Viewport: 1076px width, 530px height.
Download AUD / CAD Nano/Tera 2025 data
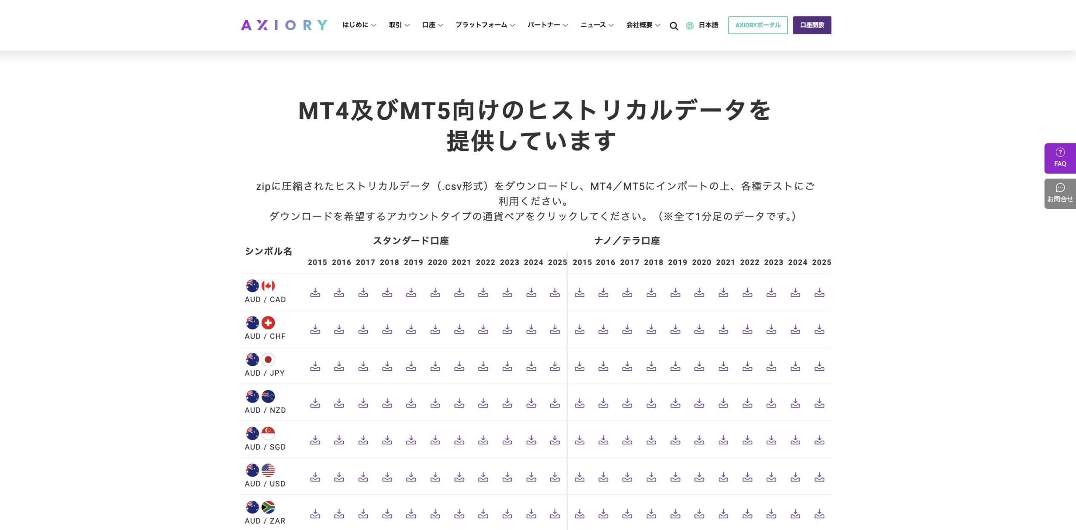(819, 293)
